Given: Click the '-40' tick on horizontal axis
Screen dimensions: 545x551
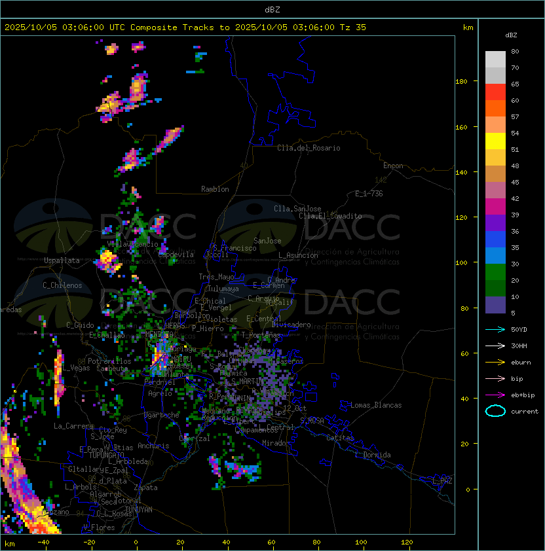Looking at the screenshot, I should tap(43, 542).
